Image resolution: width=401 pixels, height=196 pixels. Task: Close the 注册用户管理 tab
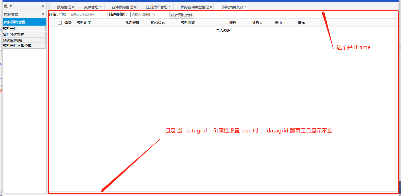coord(169,7)
